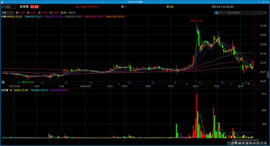Select the 30-minute period tab
Image resolution: width=270 pixels, height=146 pixels.
pos(261,13)
